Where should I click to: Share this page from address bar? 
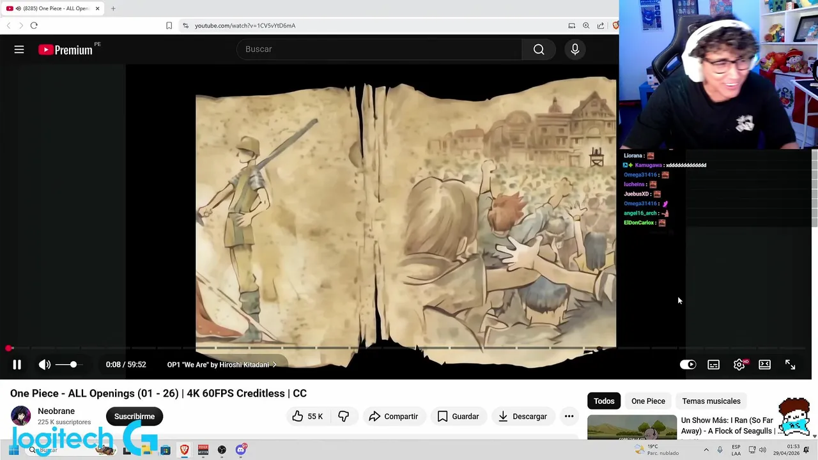pos(601,26)
